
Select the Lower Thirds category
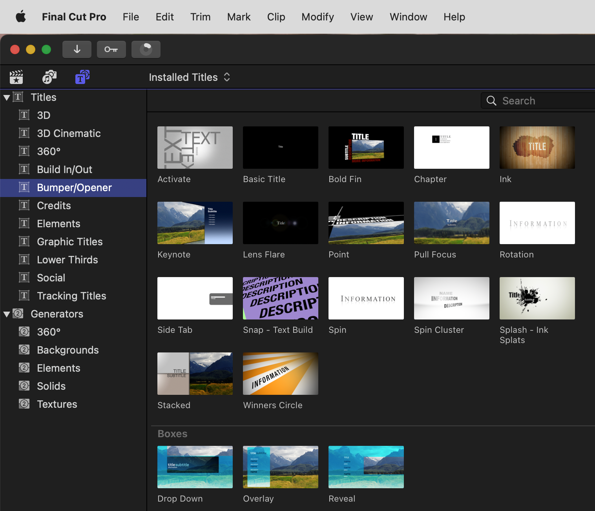73,260
